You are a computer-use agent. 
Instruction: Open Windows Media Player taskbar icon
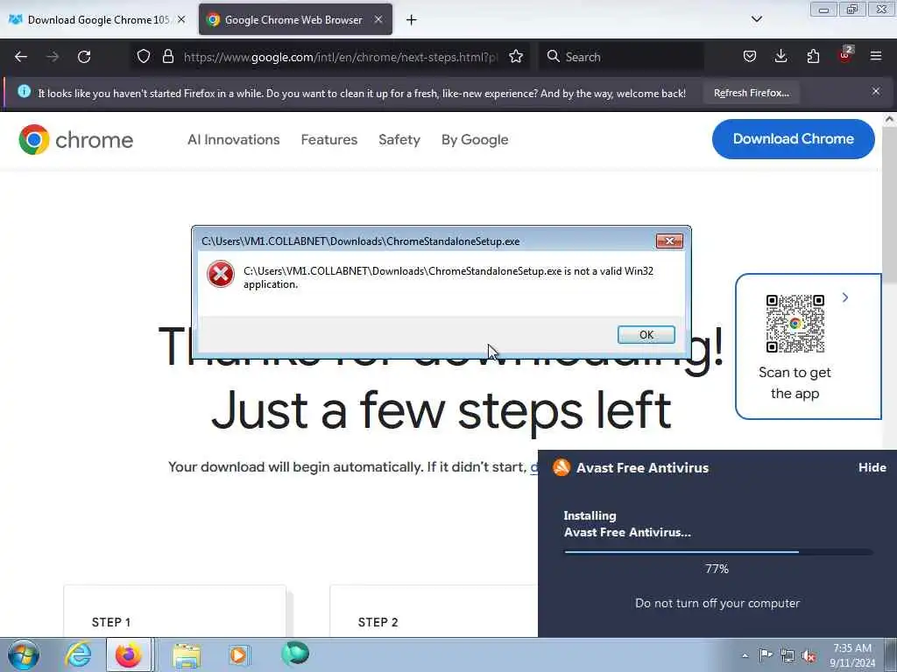(238, 654)
